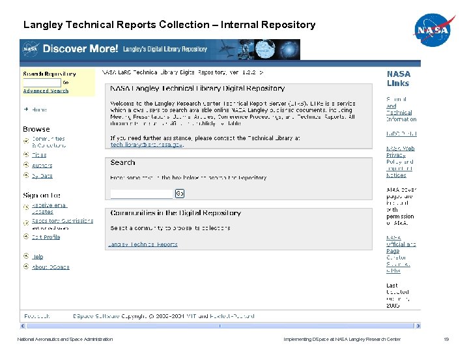Screen dimensions: 469x352
Task: Open the Help link
Action: click(x=38, y=257)
